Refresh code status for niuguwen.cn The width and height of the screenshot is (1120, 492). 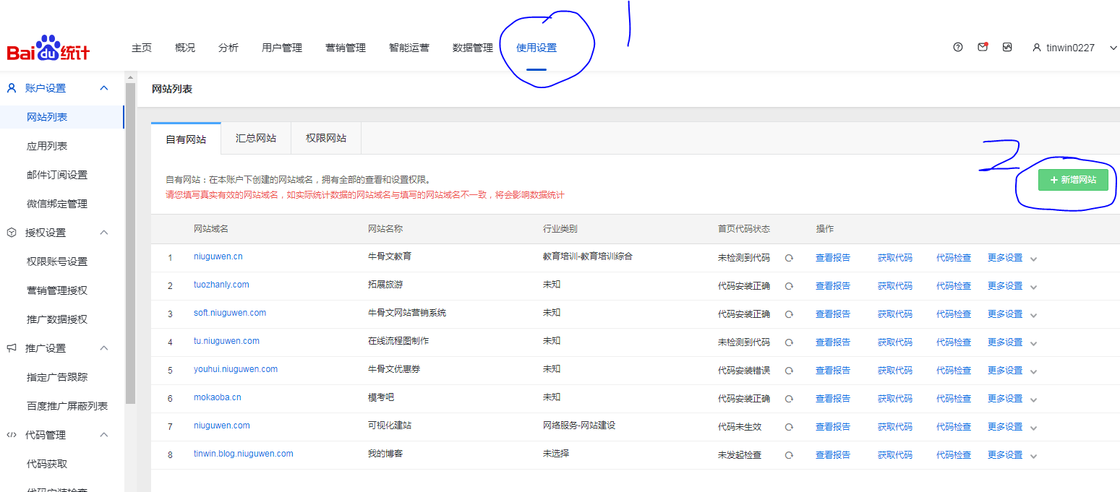tap(789, 258)
